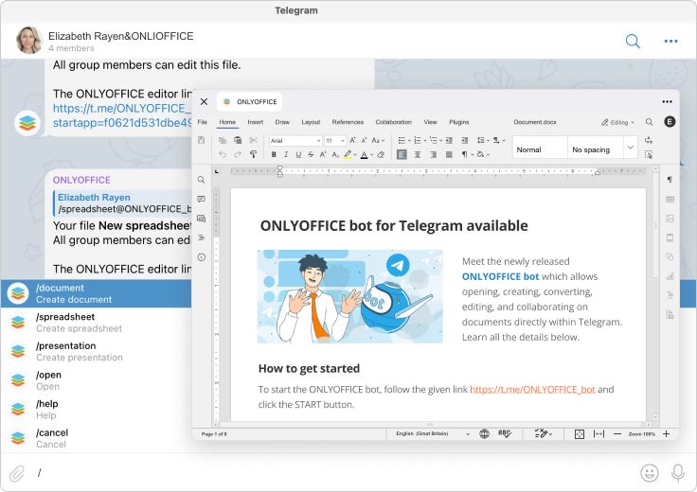This screenshot has width=697, height=492.
Task: Click the Clear style eraser icon
Action: click(x=381, y=154)
